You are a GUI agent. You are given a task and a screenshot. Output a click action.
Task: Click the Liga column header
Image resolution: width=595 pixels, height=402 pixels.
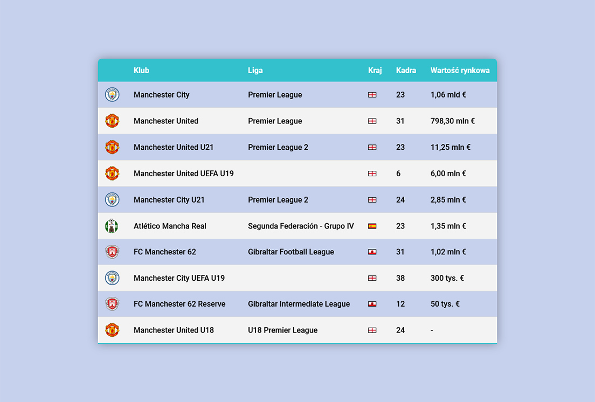coord(255,71)
